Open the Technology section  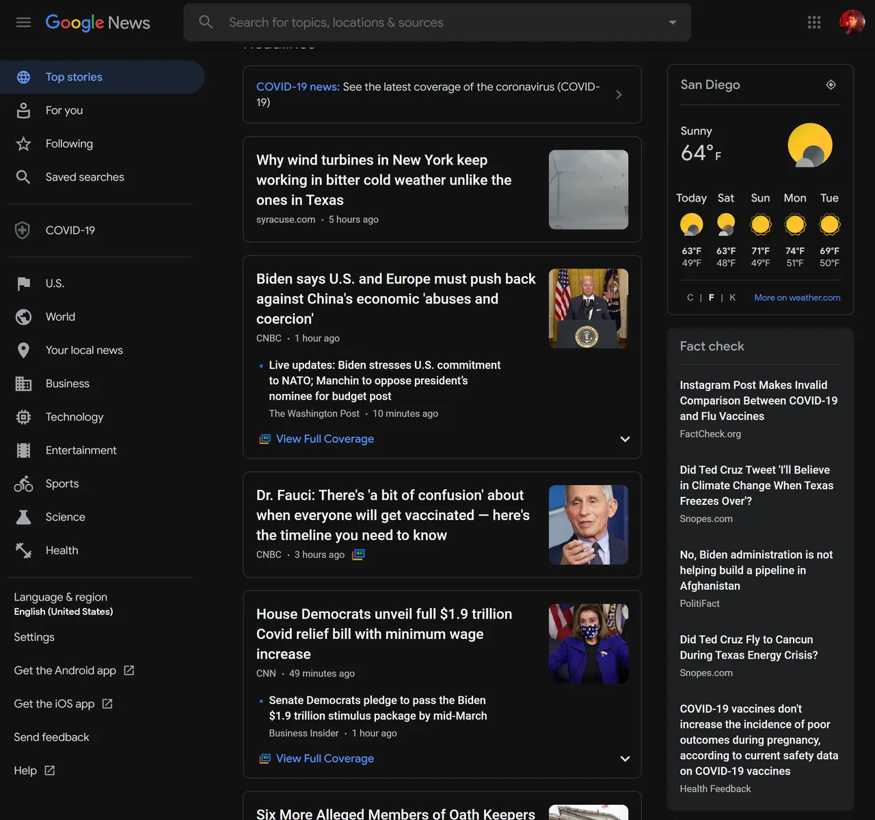click(75, 417)
